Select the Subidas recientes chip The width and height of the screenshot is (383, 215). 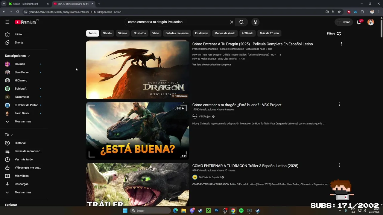(x=177, y=33)
